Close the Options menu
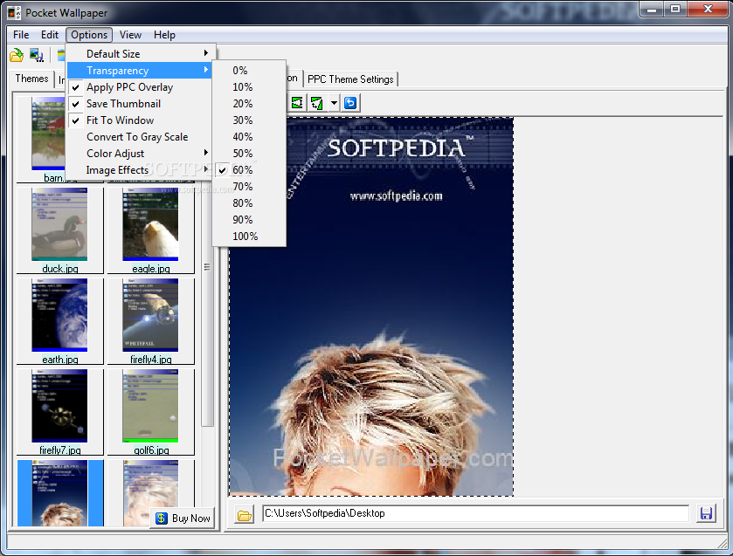 (x=89, y=35)
